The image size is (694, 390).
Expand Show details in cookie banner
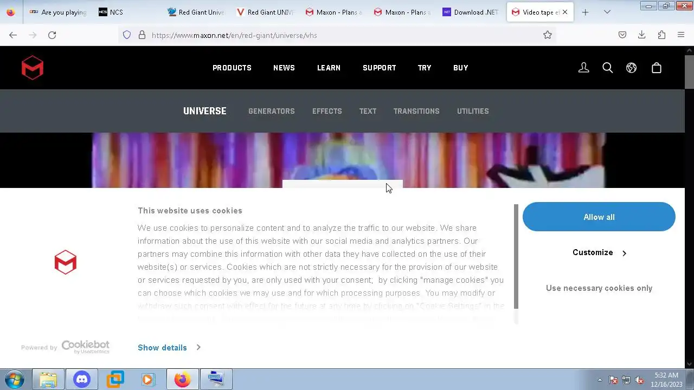[169, 348]
